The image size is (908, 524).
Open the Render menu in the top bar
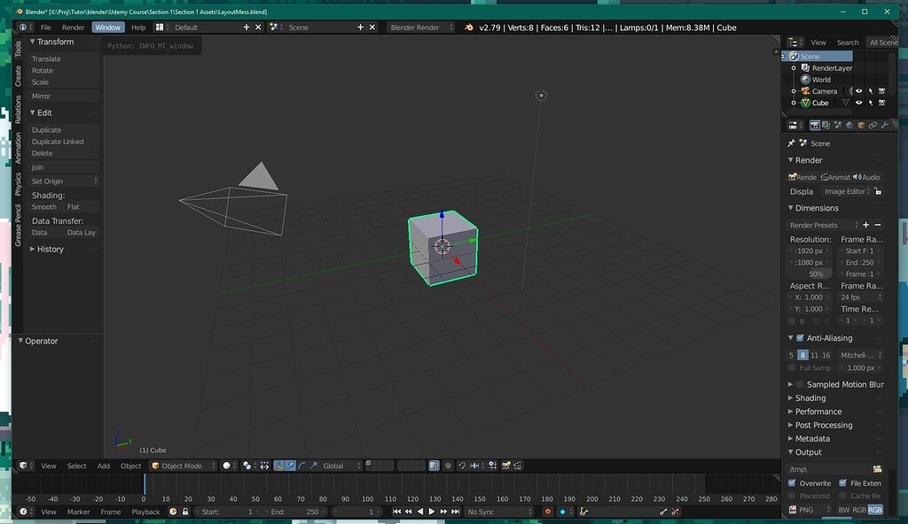click(x=73, y=27)
